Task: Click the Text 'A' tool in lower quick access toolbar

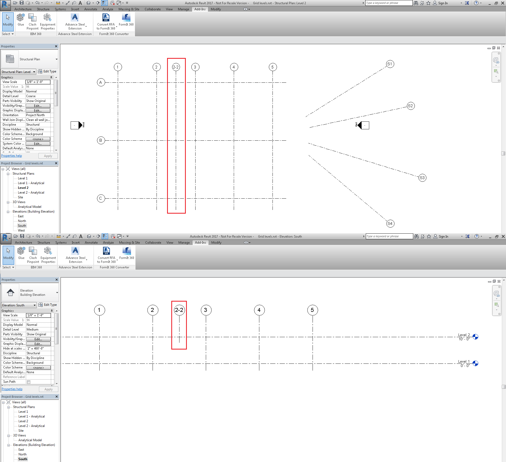Action: click(81, 236)
